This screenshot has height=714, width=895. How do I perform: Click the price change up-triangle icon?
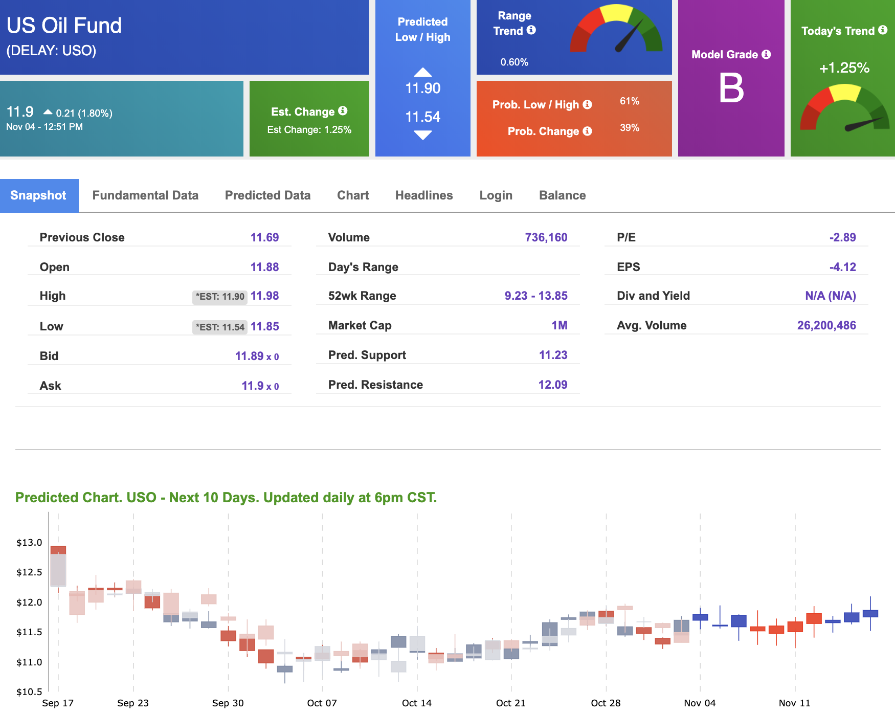pyautogui.click(x=48, y=112)
